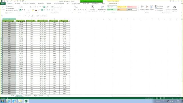Viewport: 183px width, 103px height.
Task: Apply the Плохой cell style
Action: pos(132,7)
